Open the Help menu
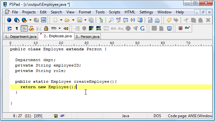This screenshot has width=215, height=121. (180, 12)
